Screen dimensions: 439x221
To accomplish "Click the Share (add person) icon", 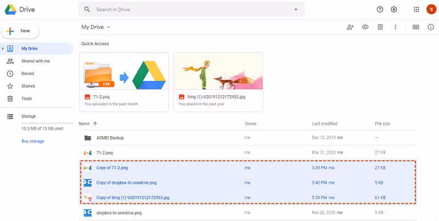I will pyautogui.click(x=350, y=27).
